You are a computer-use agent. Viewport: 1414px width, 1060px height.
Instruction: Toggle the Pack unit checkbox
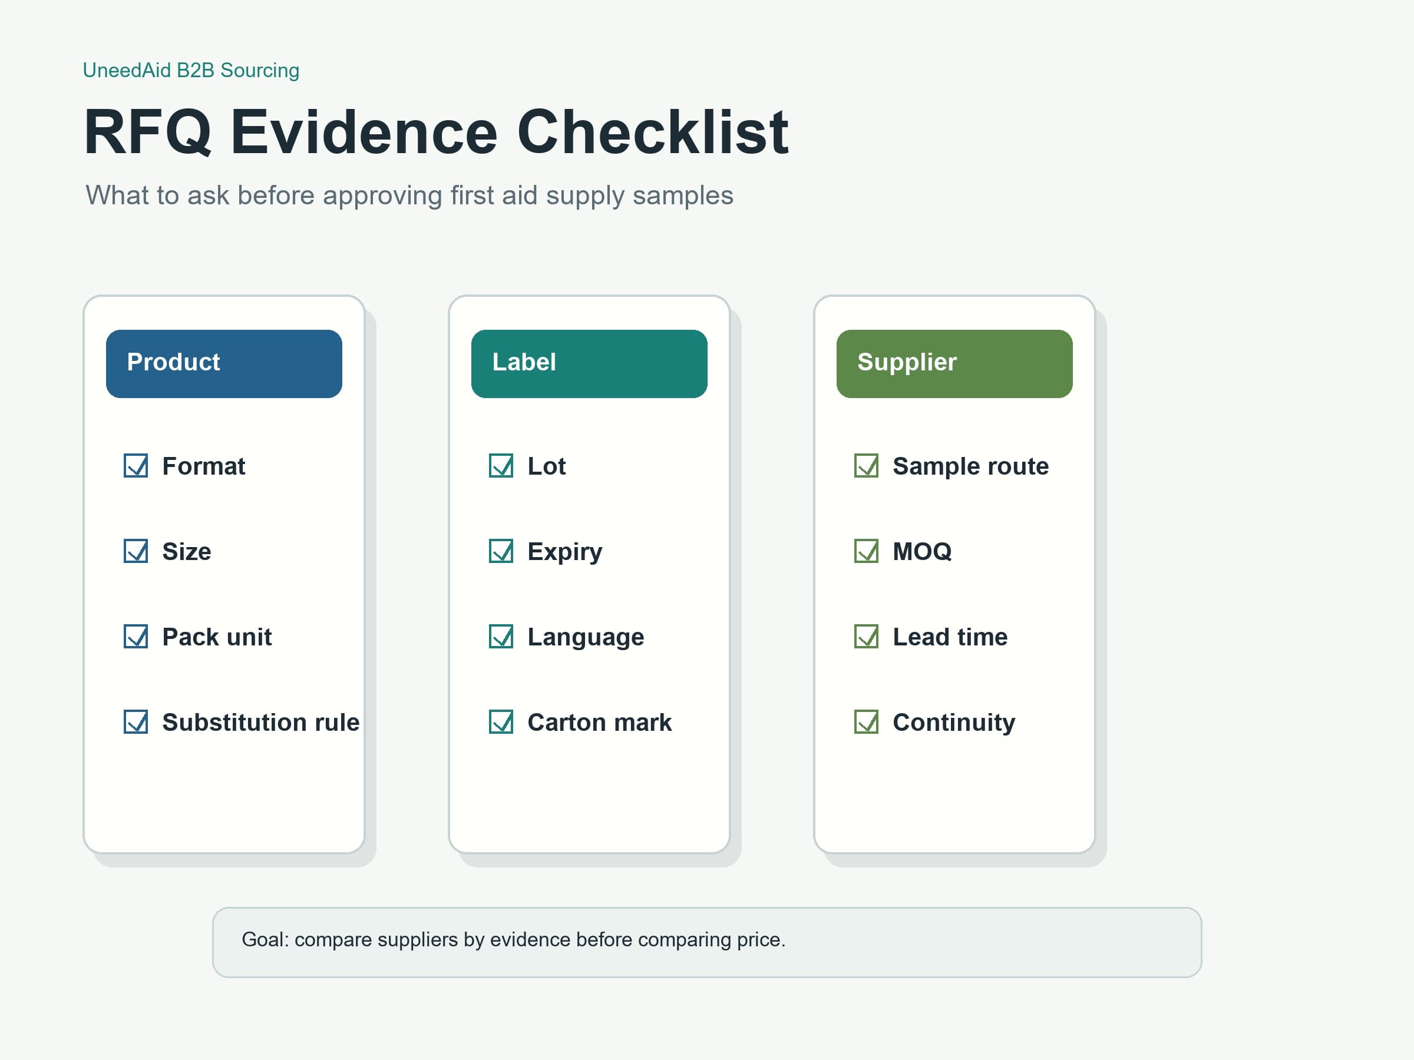point(136,637)
